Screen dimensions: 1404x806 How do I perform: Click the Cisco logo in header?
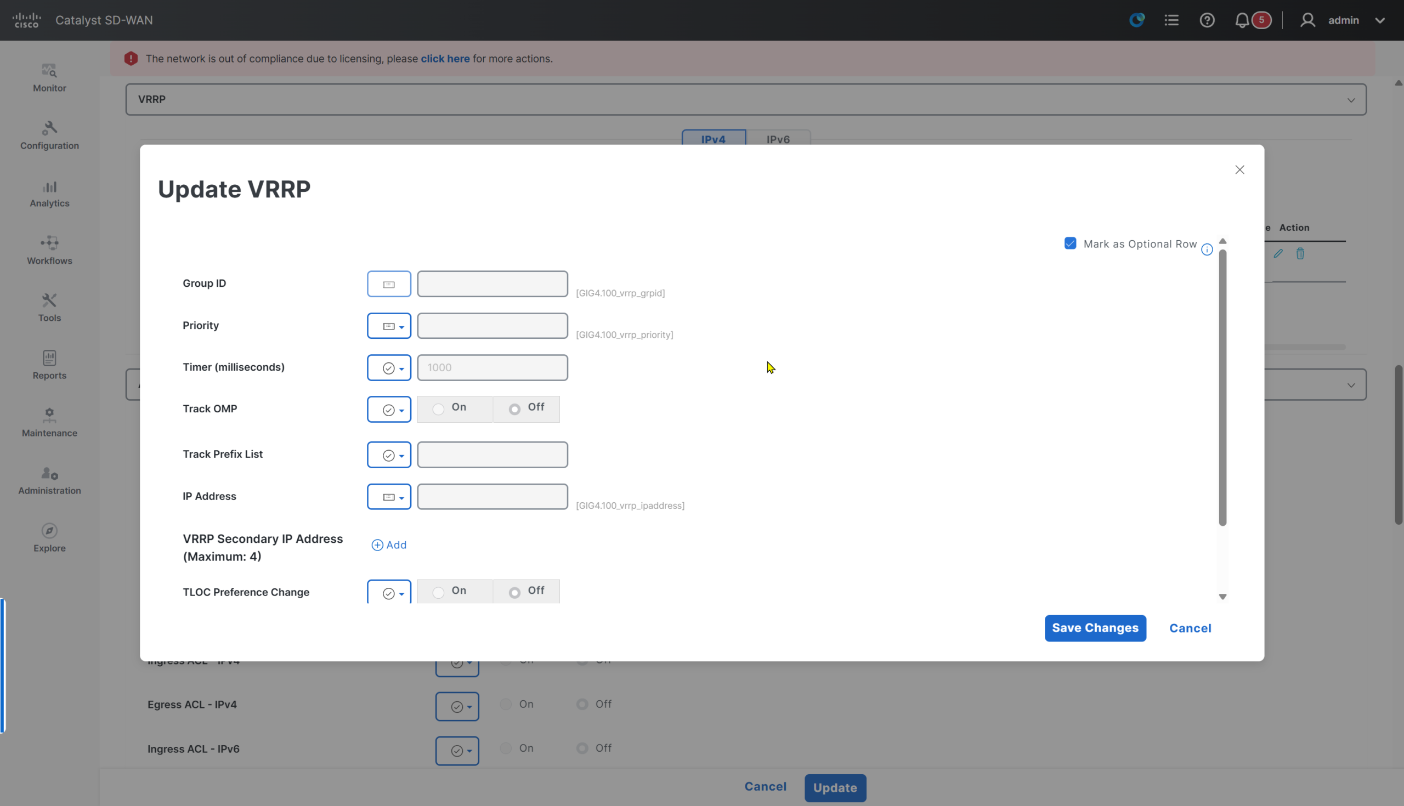click(x=26, y=20)
